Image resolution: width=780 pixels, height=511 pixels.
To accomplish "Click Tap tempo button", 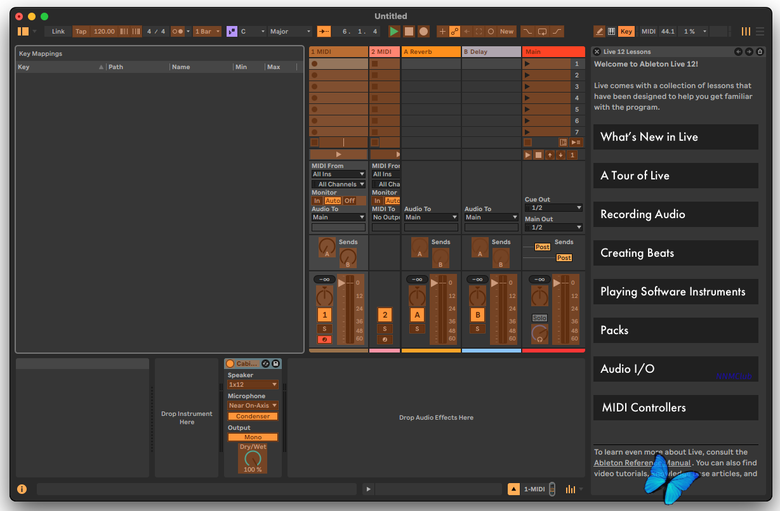I will 81,31.
